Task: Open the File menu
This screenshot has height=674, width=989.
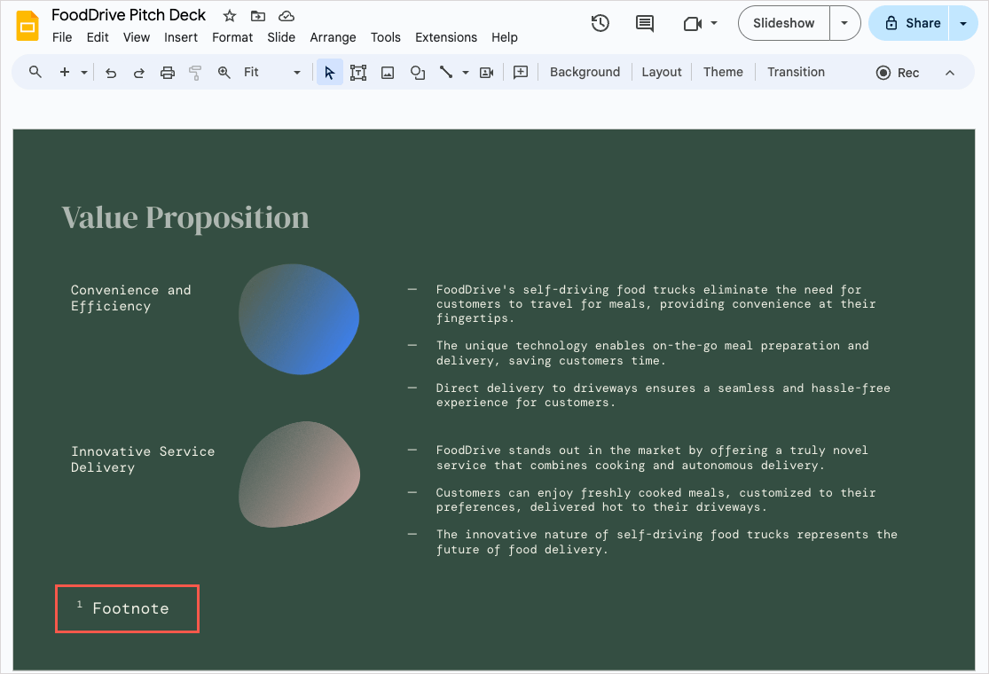Action: (62, 37)
